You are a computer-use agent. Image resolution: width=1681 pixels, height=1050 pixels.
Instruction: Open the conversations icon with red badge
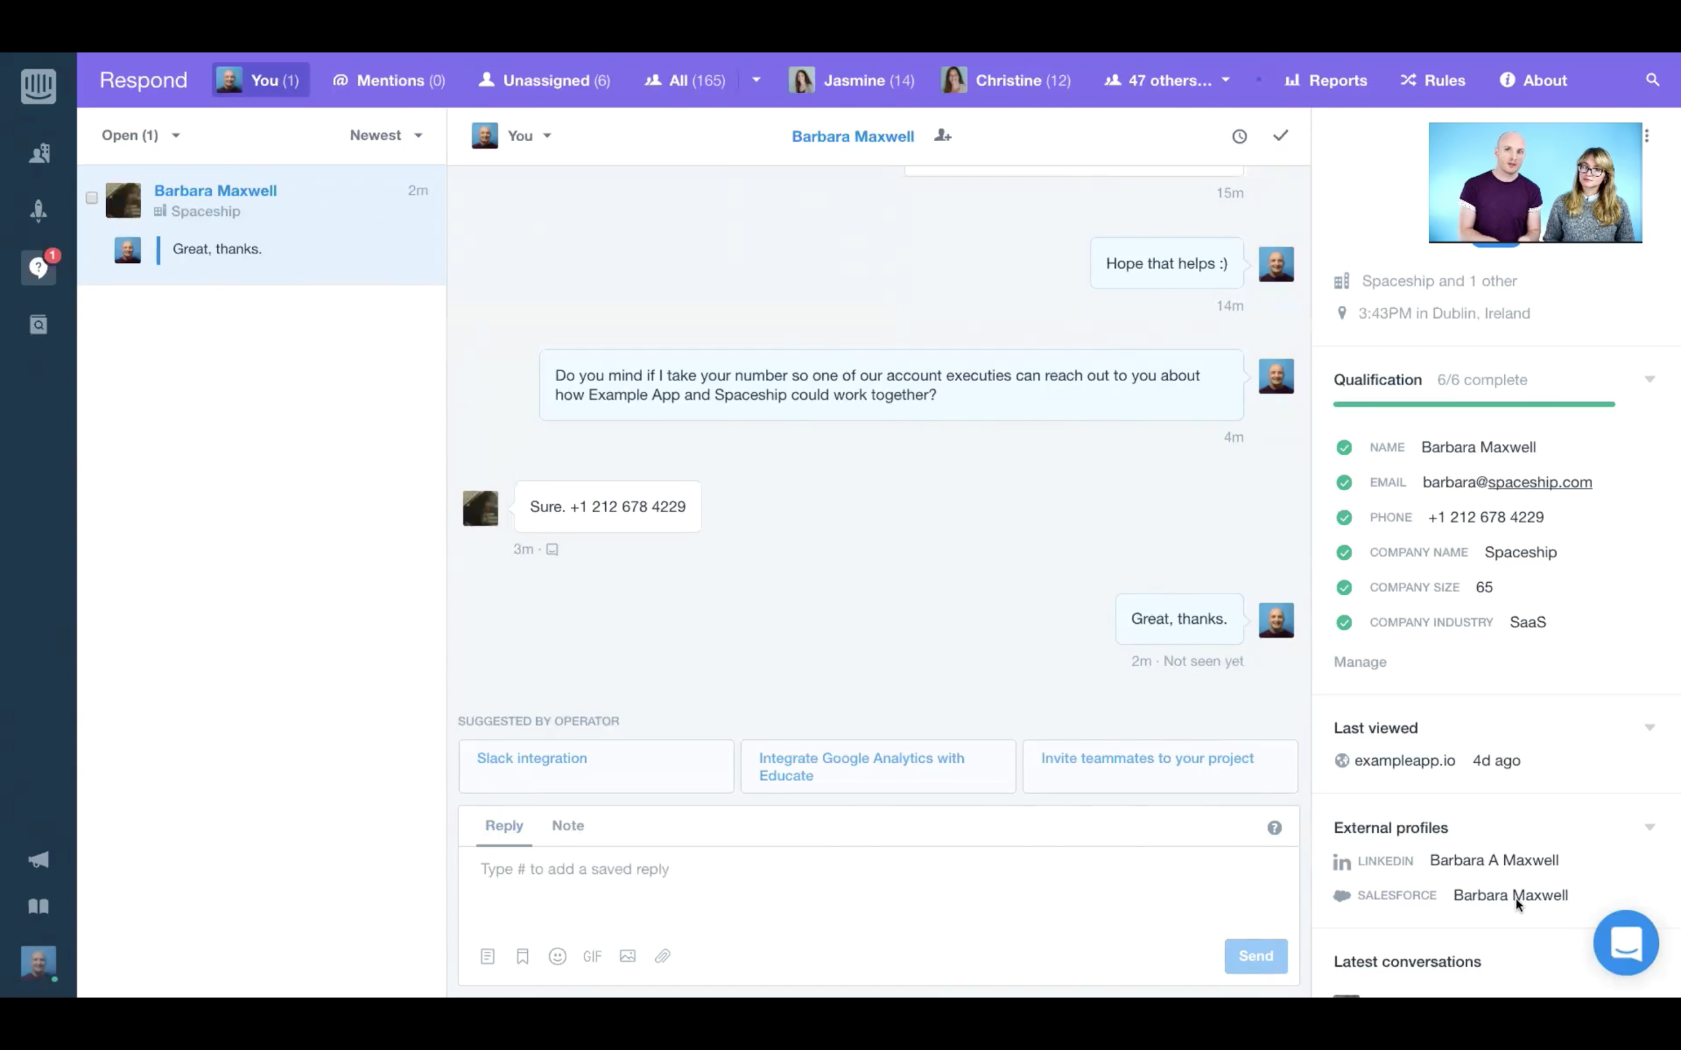tap(39, 268)
